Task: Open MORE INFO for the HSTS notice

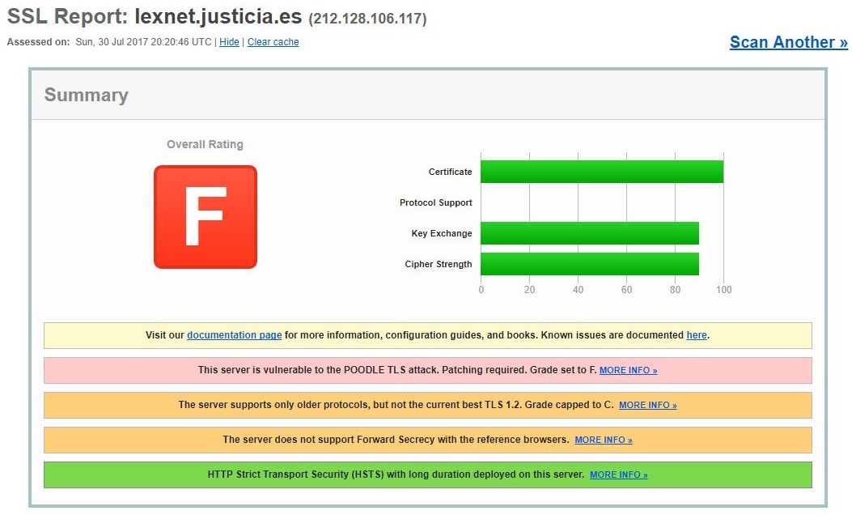Action: click(618, 475)
